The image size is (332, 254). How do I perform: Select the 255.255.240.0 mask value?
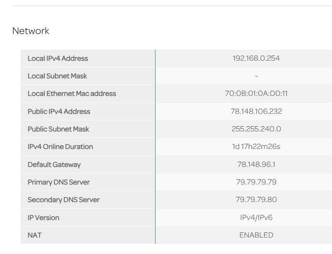pyautogui.click(x=256, y=129)
